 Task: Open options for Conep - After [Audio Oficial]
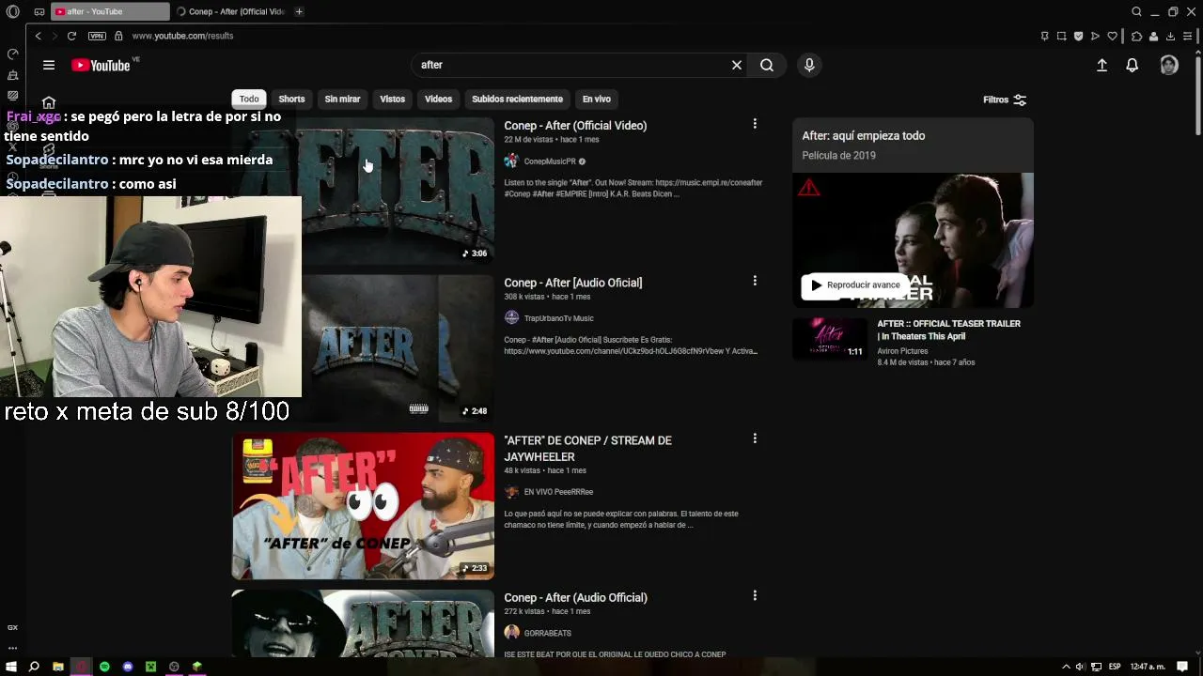[755, 281]
